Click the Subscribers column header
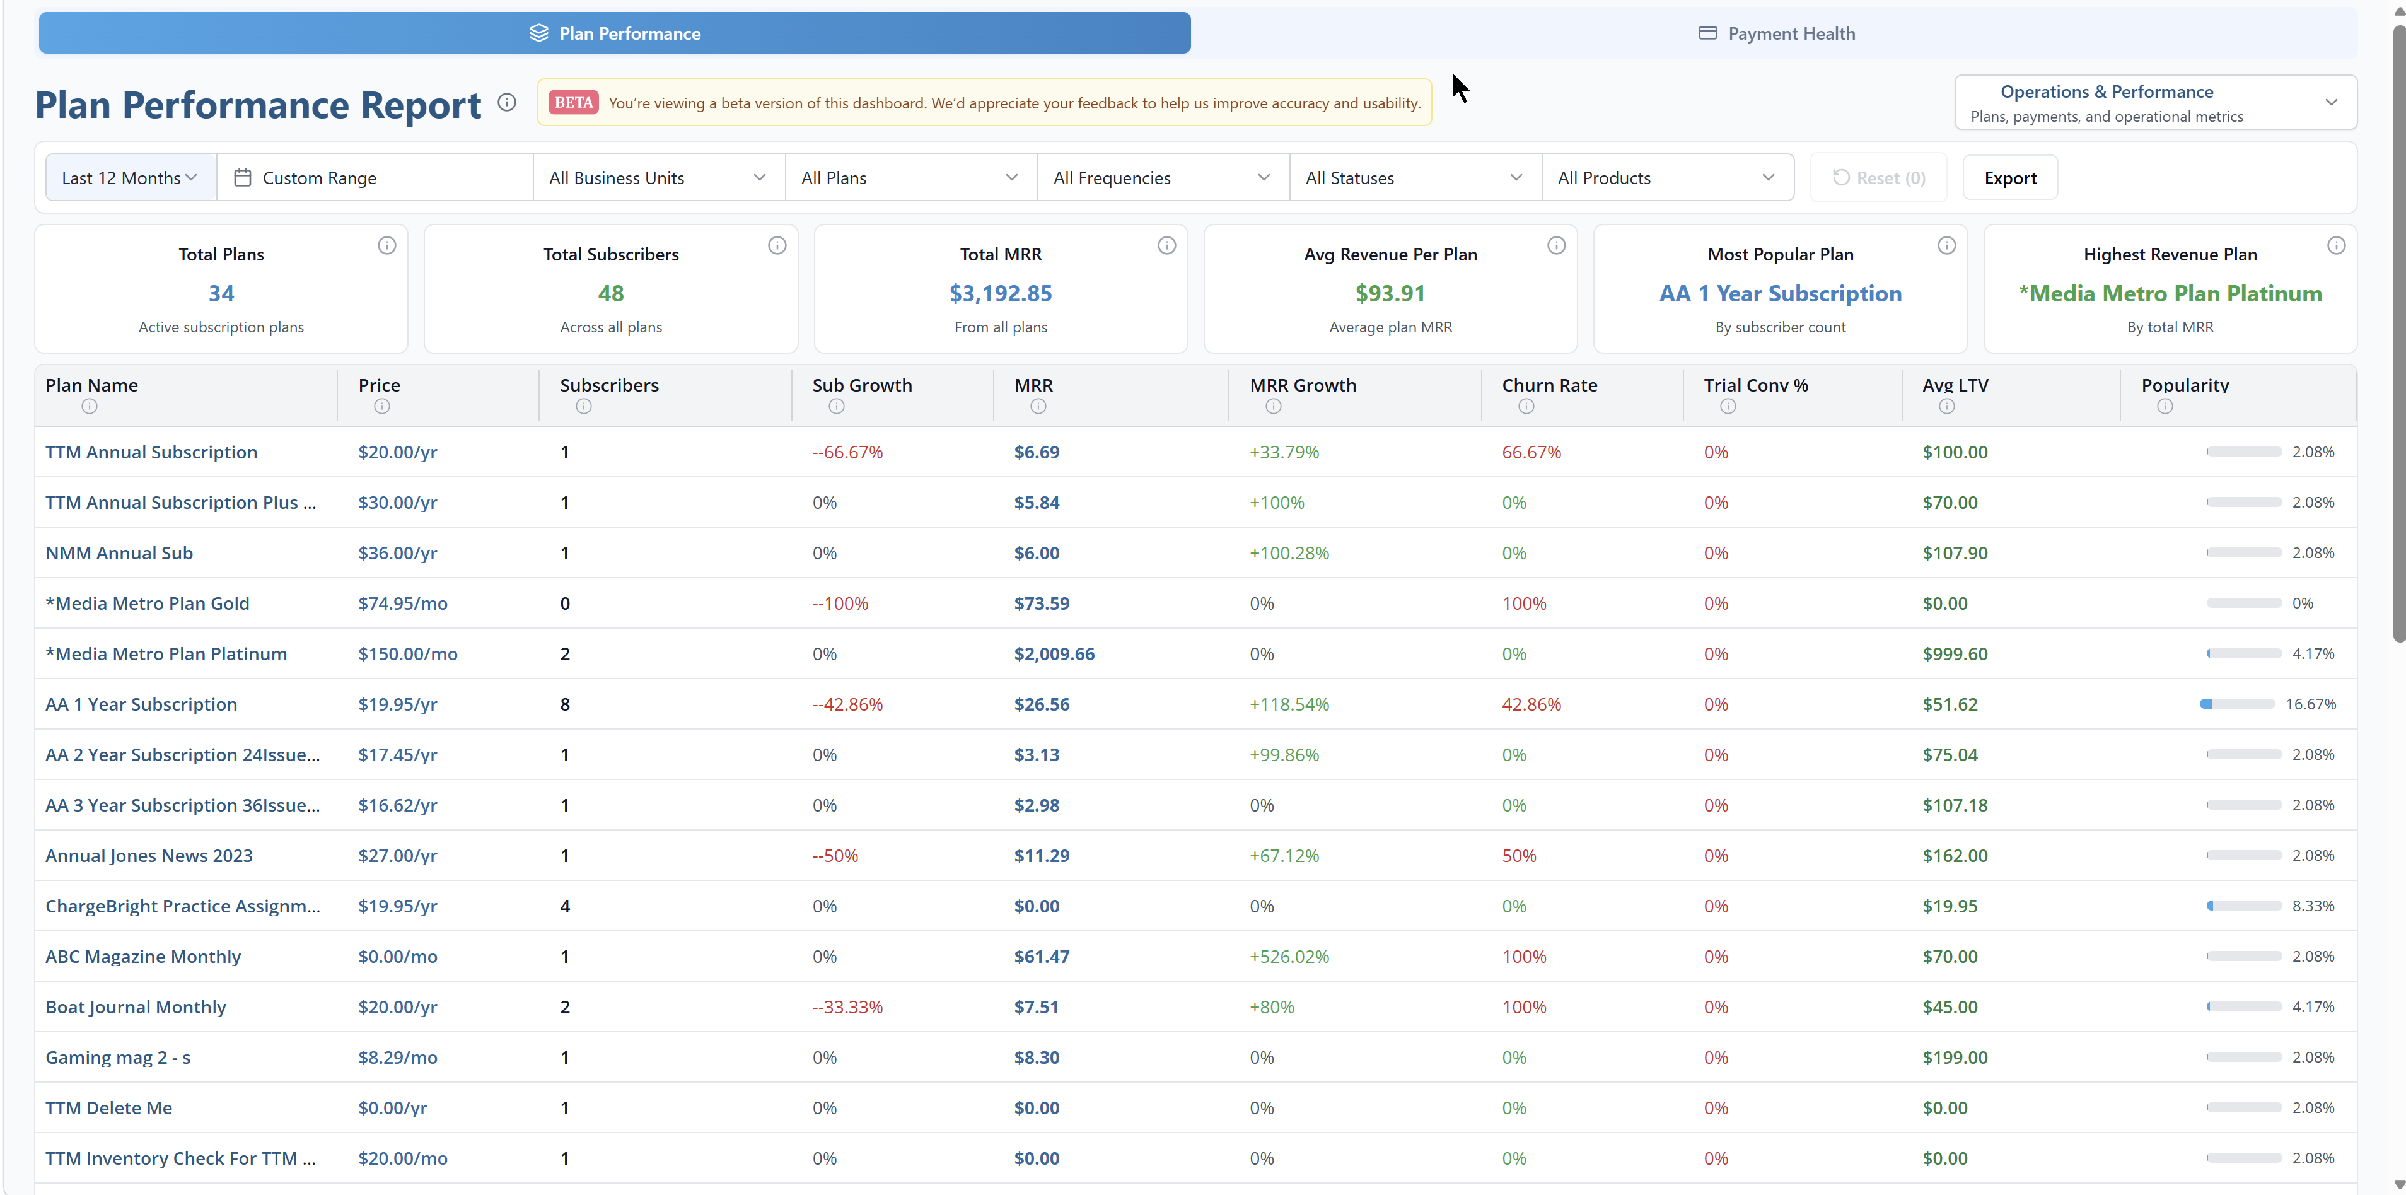The height and width of the screenshot is (1195, 2406). 609,385
